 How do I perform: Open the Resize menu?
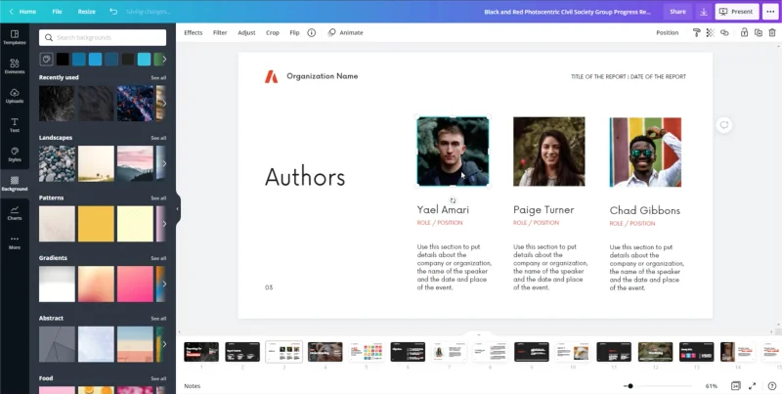click(x=86, y=12)
